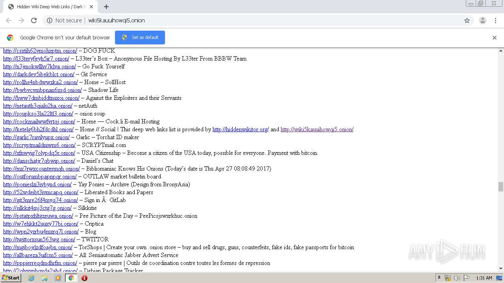Open the outforumbpapnpqr.onion link
Viewport: 504px width, 283px height.
40,176
